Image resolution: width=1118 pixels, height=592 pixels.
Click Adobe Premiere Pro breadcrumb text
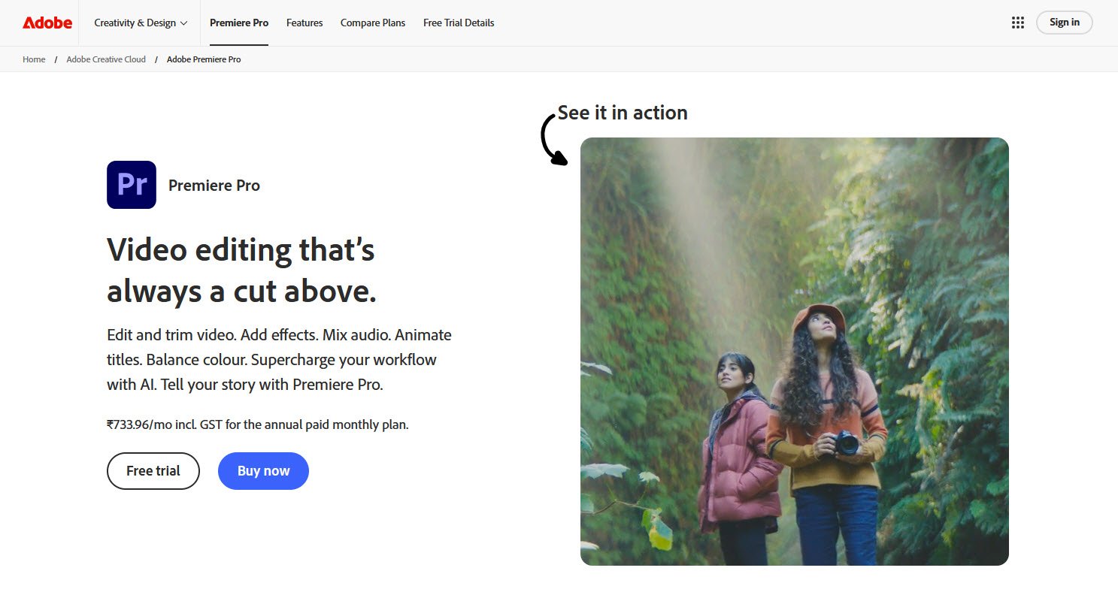pos(204,59)
